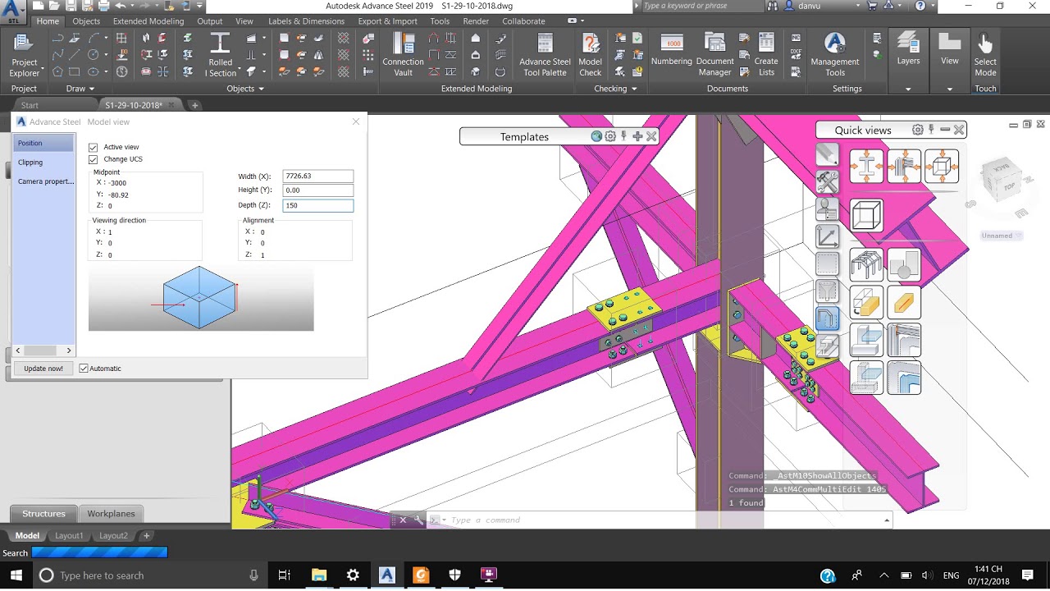1050x591 pixels.
Task: Open the pencil category in Quick views
Action: 827,154
